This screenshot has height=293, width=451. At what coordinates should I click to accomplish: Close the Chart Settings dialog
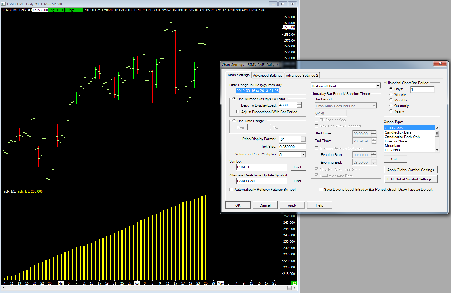pos(440,63)
